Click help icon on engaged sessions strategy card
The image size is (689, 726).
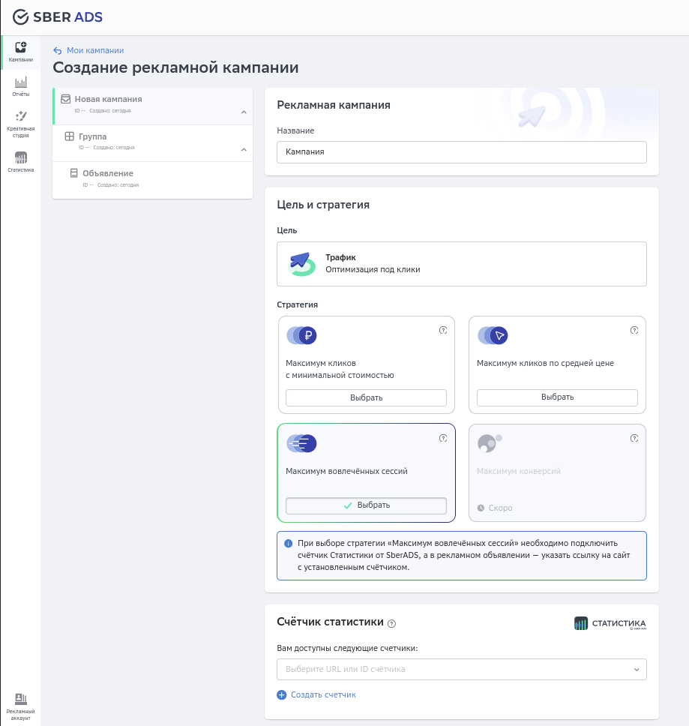pos(443,439)
